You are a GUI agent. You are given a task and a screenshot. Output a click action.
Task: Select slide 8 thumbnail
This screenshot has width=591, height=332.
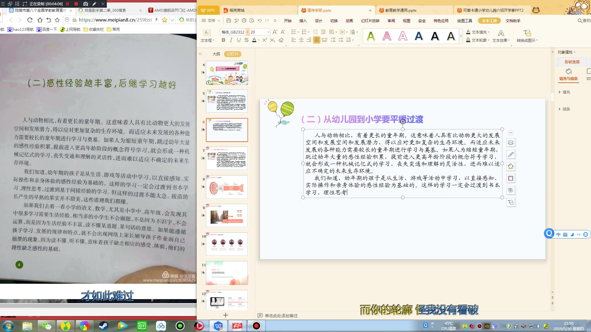coord(227,187)
